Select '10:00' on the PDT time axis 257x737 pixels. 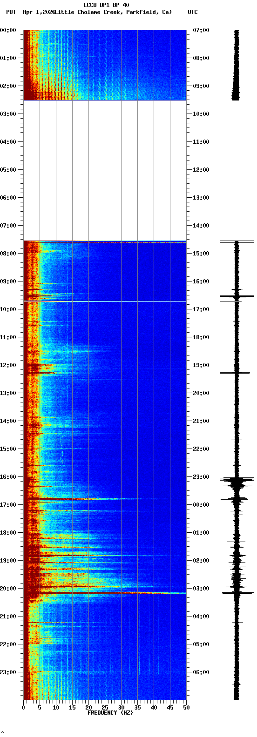click(x=8, y=309)
